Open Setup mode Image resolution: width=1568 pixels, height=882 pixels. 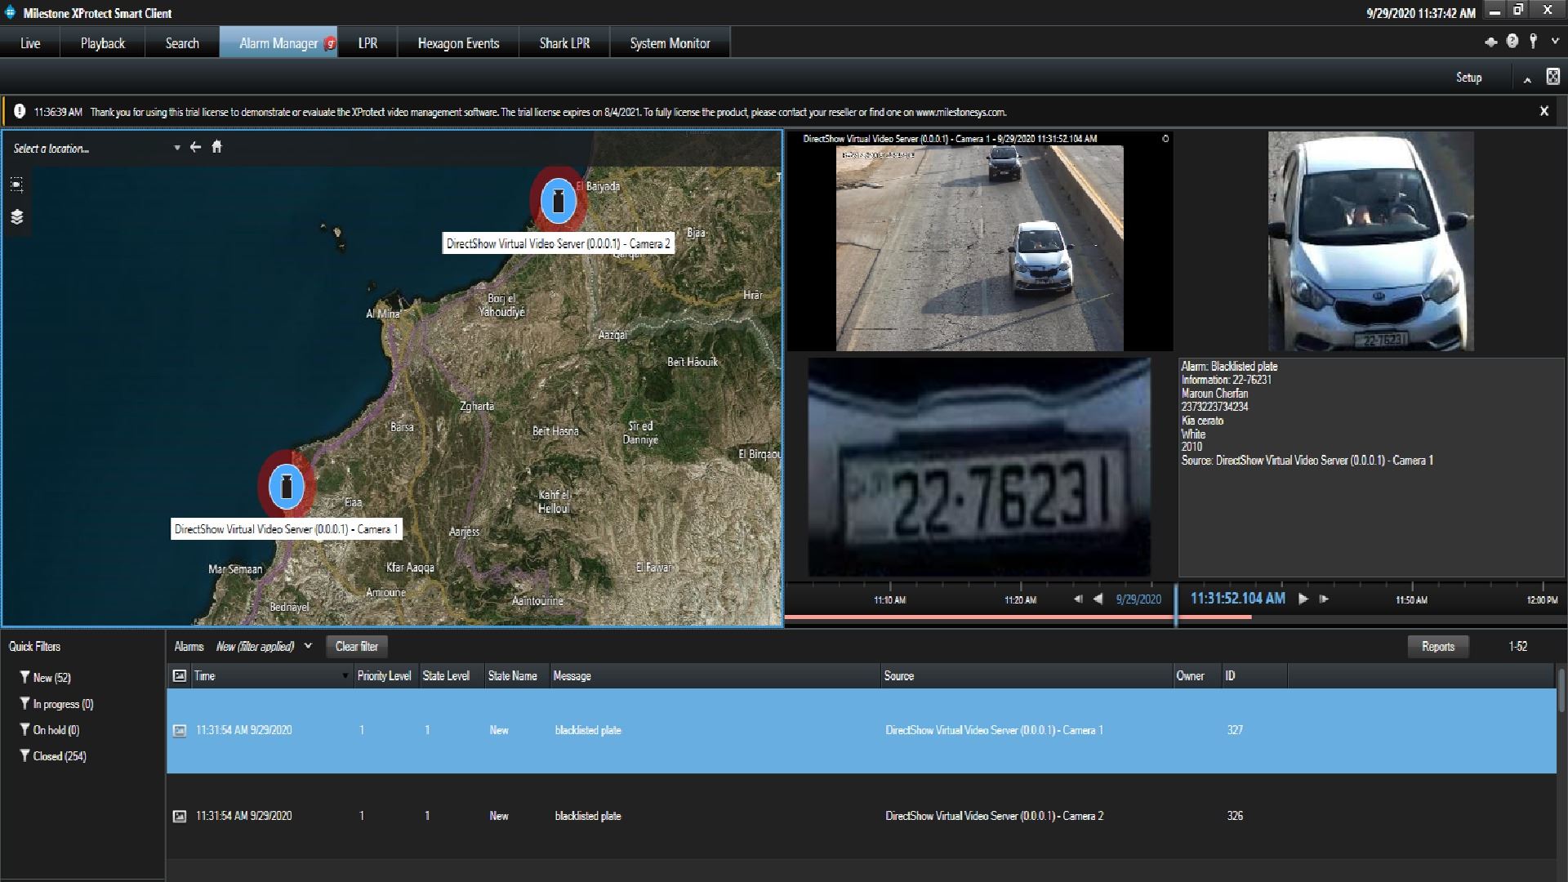click(x=1468, y=78)
